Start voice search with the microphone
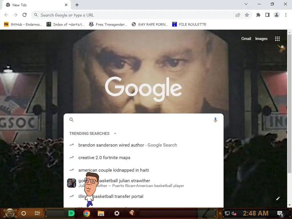Screen dimensions: 292x219 pyautogui.click(x=215, y=120)
